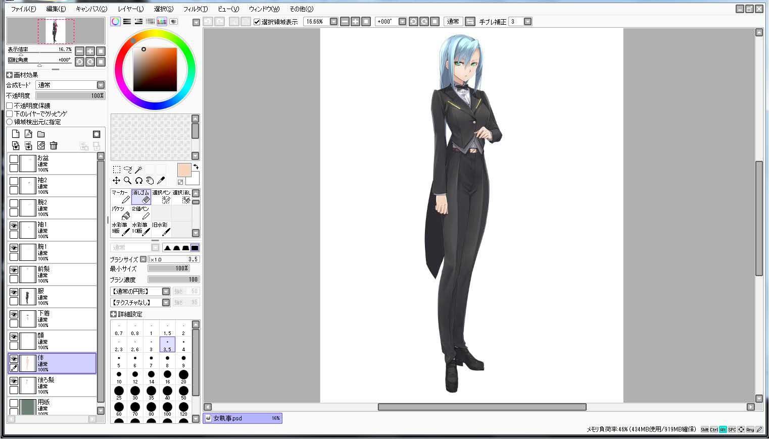Toggle 選択領域表示 checkbox
The width and height of the screenshot is (769, 439).
pos(257,22)
